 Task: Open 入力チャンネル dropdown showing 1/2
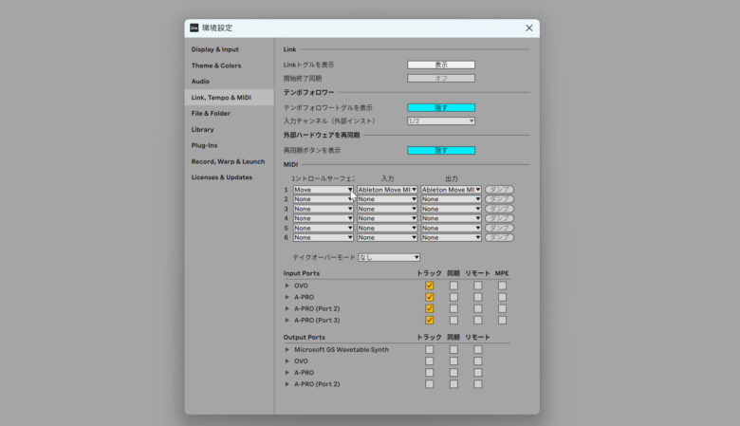click(x=441, y=120)
